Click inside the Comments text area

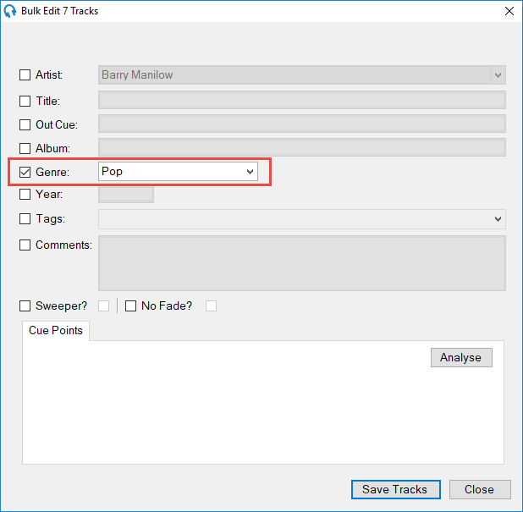tap(302, 263)
